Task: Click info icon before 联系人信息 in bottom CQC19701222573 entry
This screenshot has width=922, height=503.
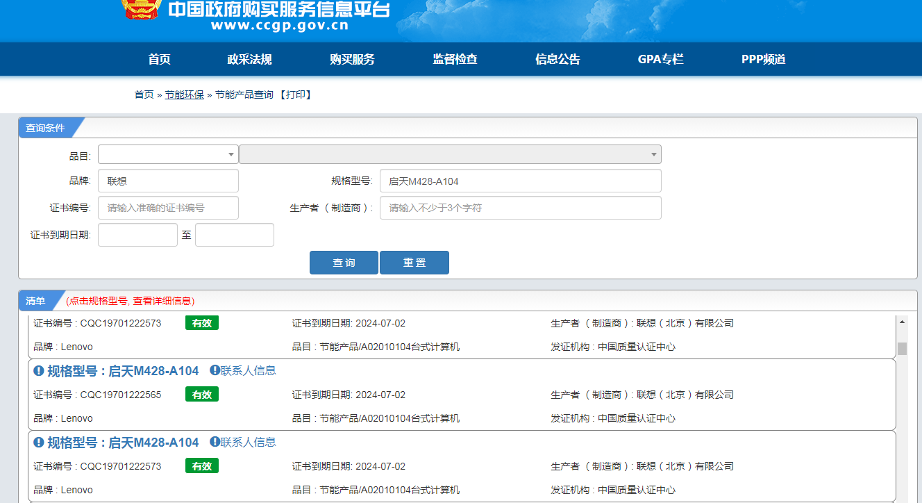Action: click(215, 442)
